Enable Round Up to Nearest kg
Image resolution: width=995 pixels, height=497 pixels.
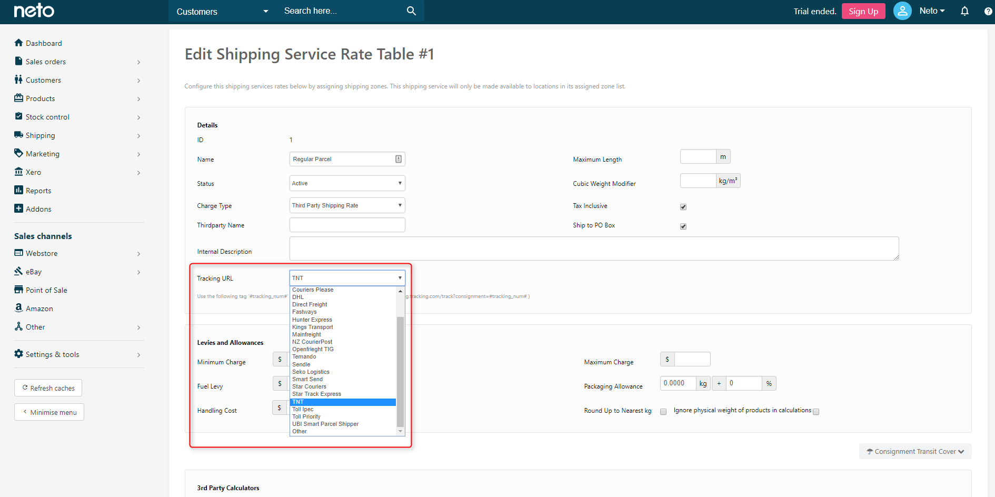click(x=663, y=412)
